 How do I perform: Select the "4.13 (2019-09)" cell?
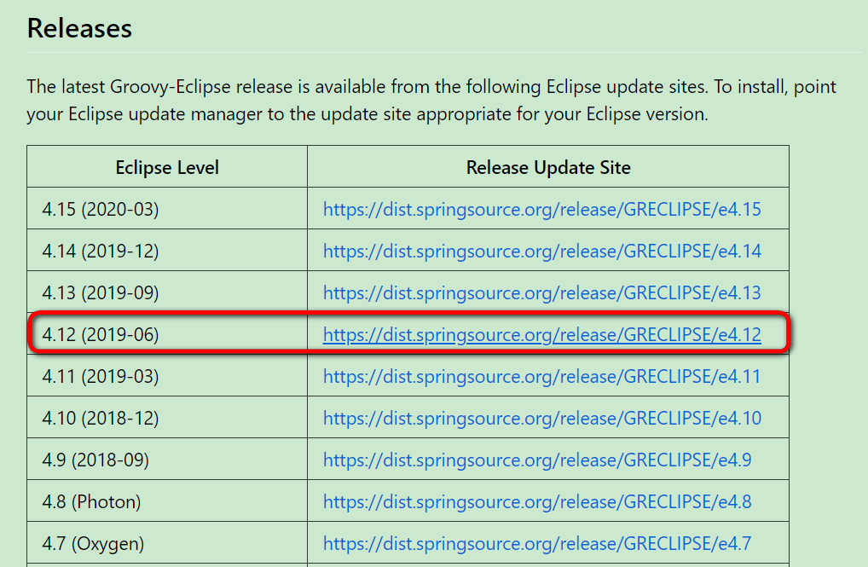(x=167, y=292)
